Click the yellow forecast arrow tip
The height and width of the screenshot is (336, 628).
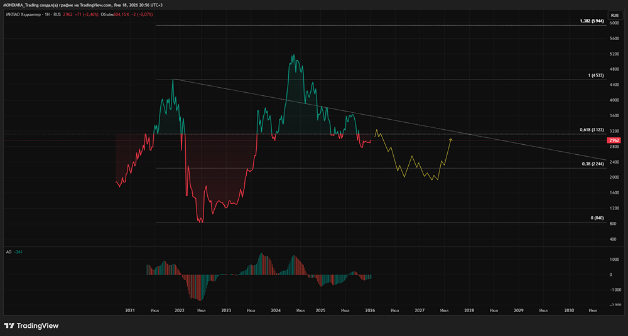click(x=451, y=138)
